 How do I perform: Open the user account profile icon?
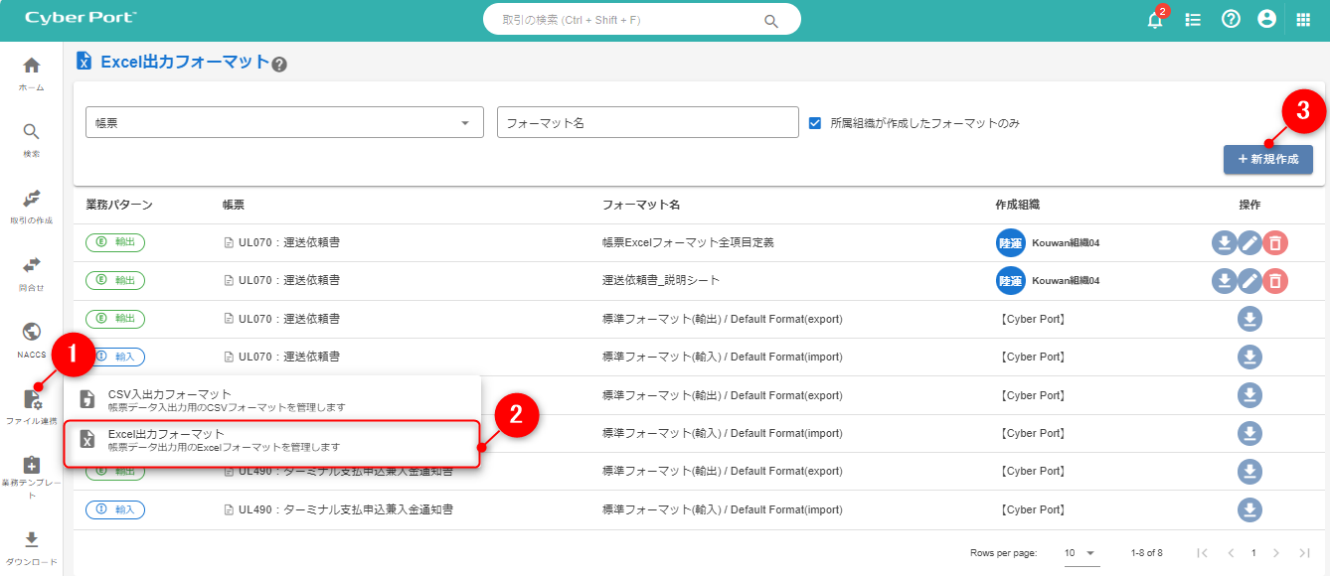(1266, 19)
